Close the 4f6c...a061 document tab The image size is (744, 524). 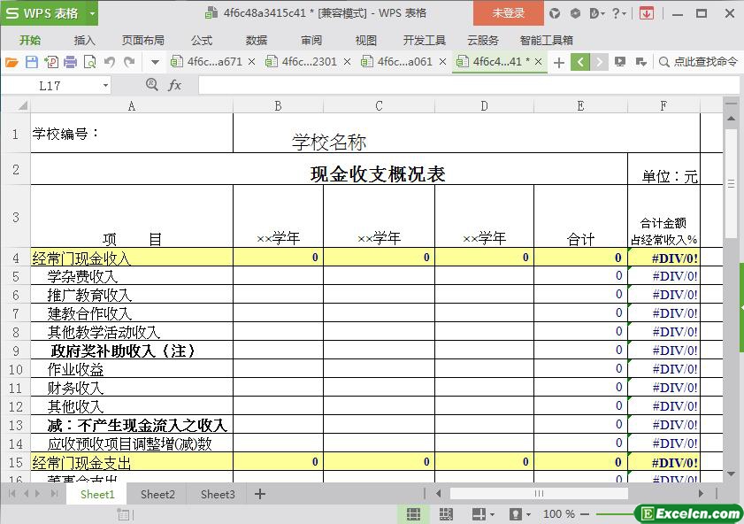click(442, 62)
